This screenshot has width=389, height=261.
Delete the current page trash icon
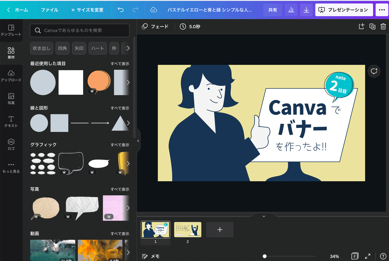click(383, 27)
